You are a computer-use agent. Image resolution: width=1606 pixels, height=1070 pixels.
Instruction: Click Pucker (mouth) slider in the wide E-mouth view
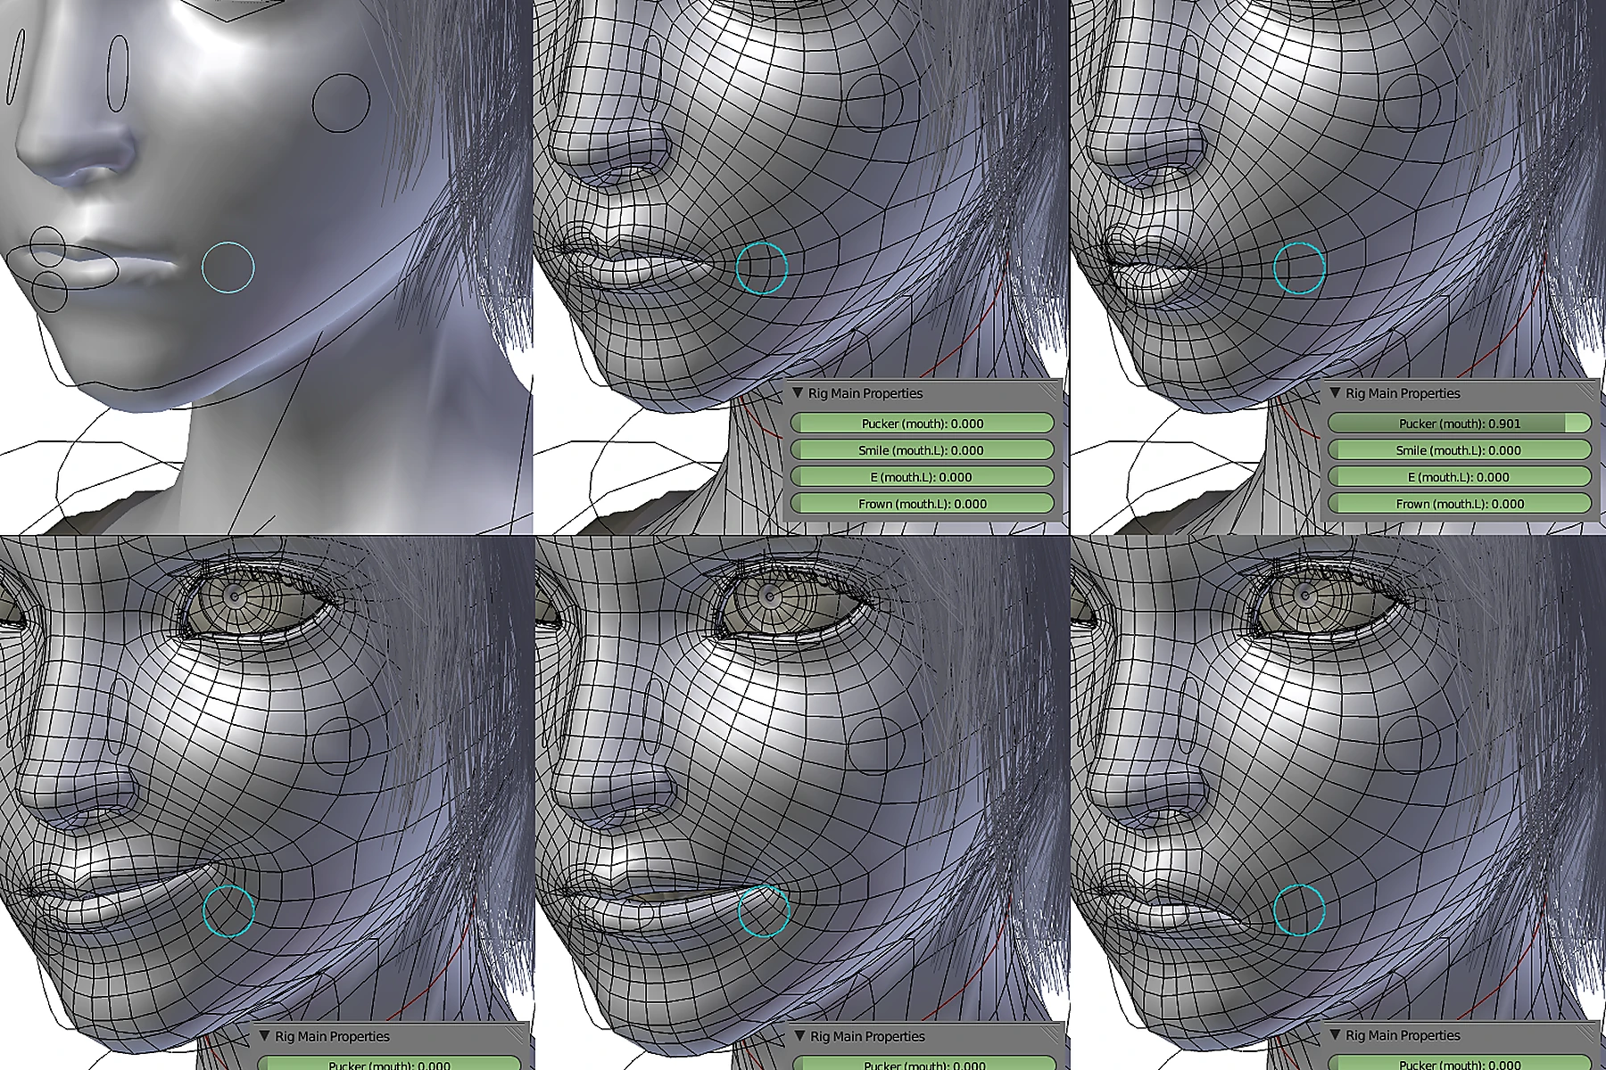924,1064
